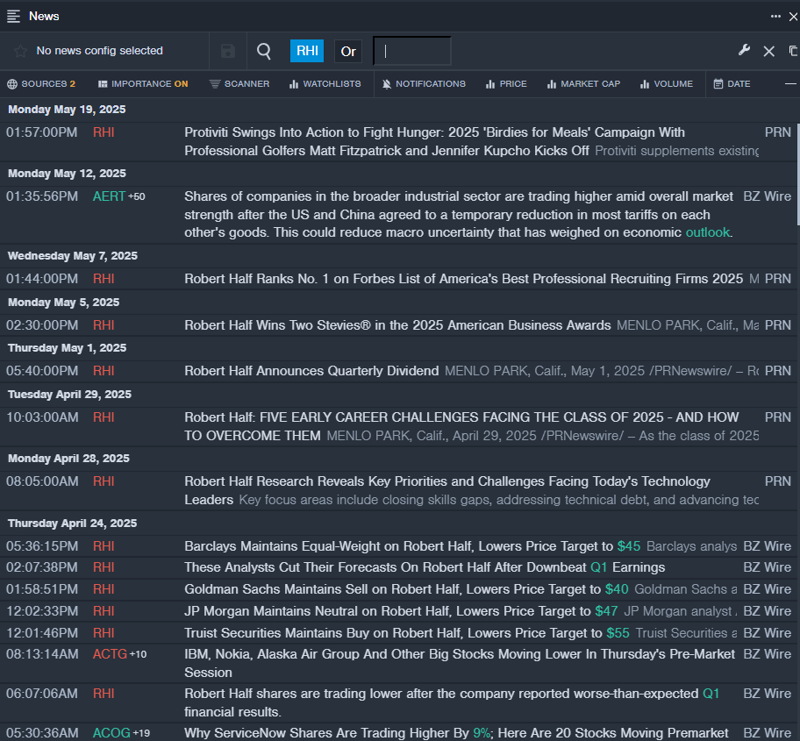Click the Monday May 19, 2025 date header
This screenshot has height=741, width=800.
point(67,109)
